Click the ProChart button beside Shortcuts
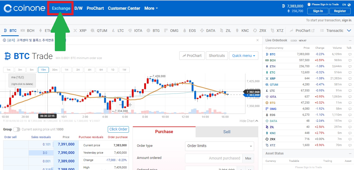The image size is (354, 170). 192,56
